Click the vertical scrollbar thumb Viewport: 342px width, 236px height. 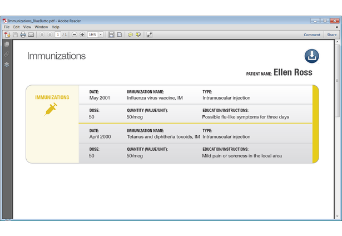(337, 81)
